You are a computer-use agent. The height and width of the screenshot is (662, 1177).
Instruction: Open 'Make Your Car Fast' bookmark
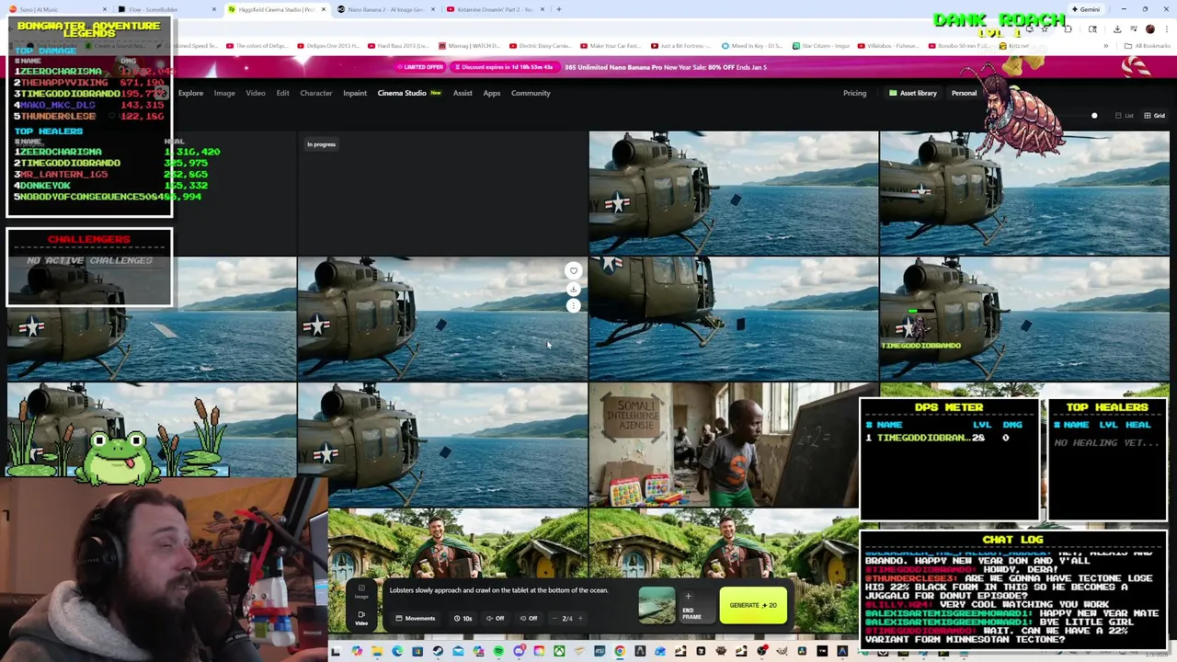coord(611,46)
